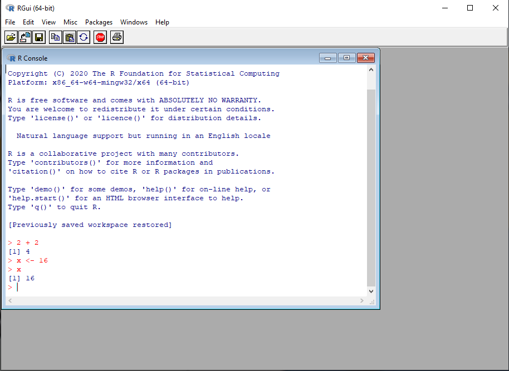
Task: Click the "'citation()' on how to cite" line
Action: (x=141, y=171)
